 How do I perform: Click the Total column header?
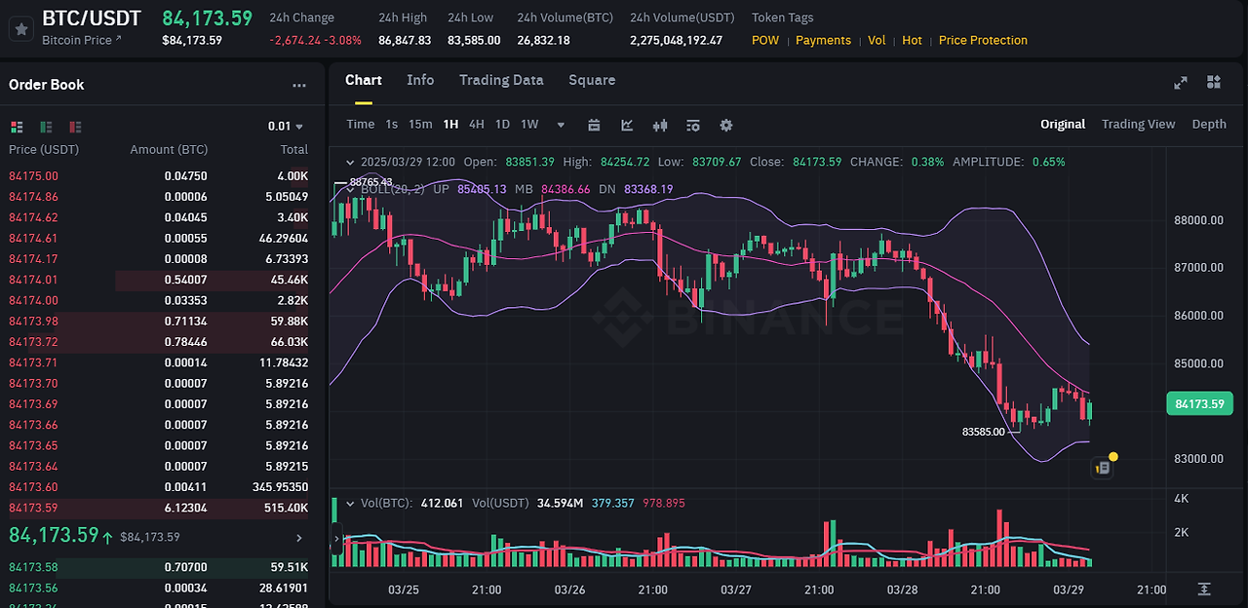pos(293,150)
